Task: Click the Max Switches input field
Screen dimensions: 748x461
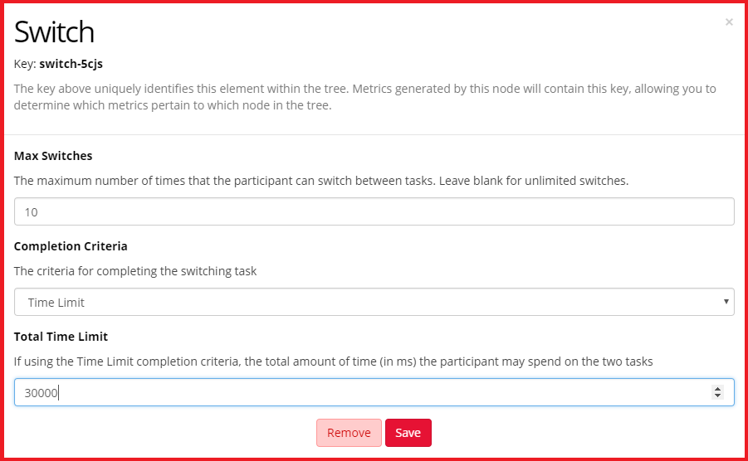Action: click(x=374, y=211)
